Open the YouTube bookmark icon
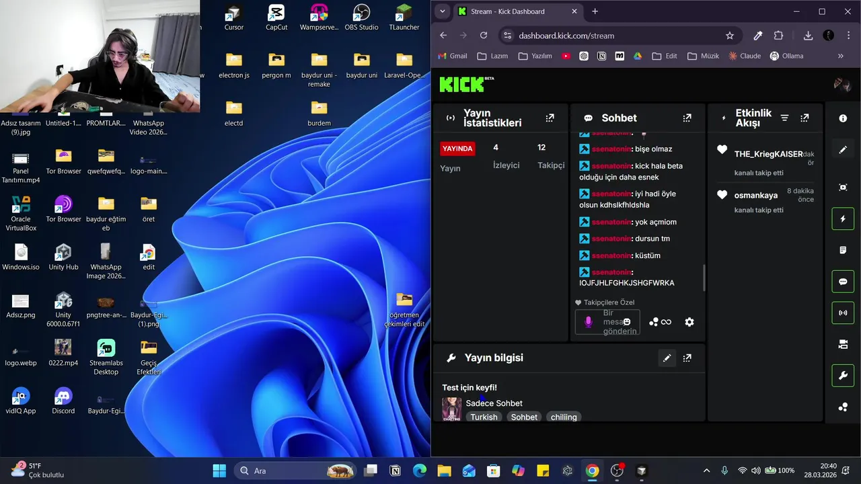The image size is (861, 484). pos(566,56)
